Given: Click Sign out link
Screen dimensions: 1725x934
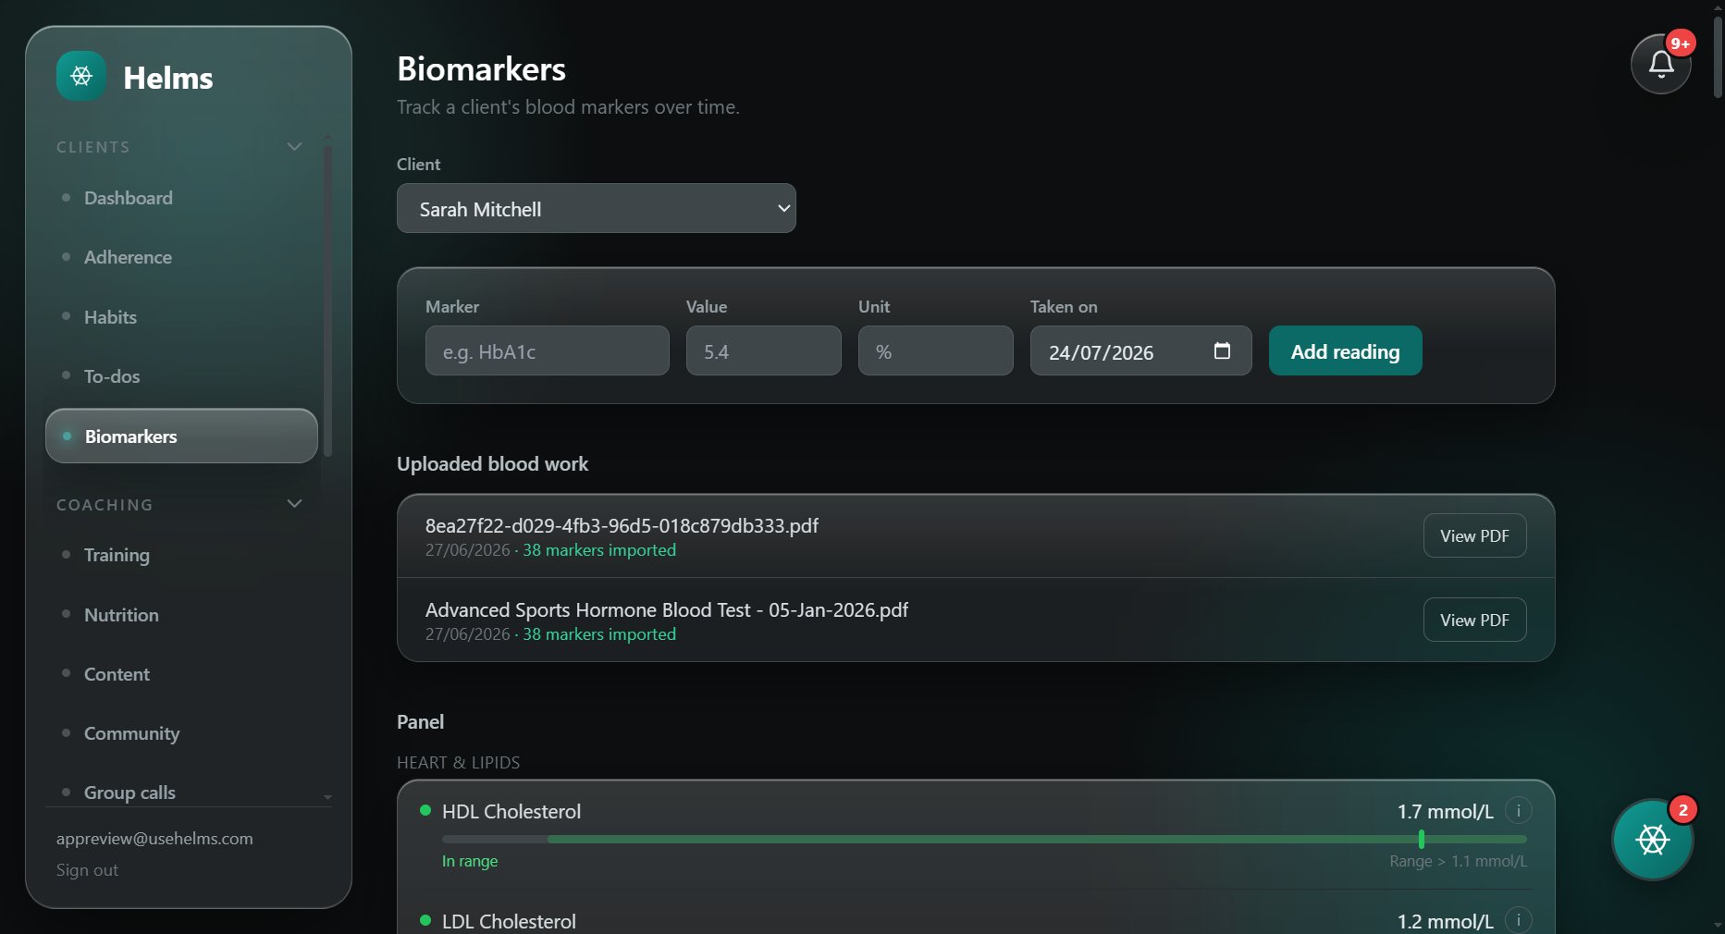Looking at the screenshot, I should coord(87,870).
